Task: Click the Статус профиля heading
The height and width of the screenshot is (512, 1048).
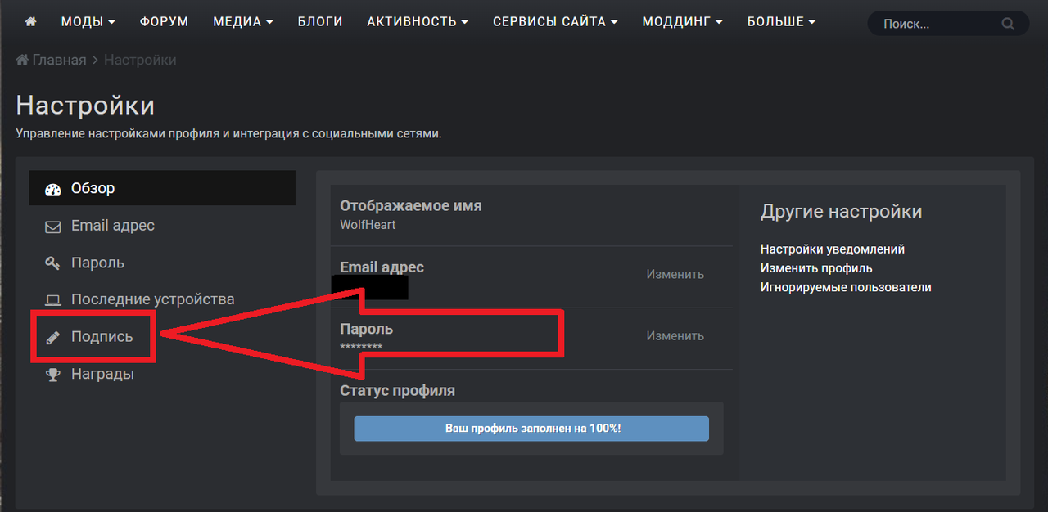Action: (x=397, y=391)
